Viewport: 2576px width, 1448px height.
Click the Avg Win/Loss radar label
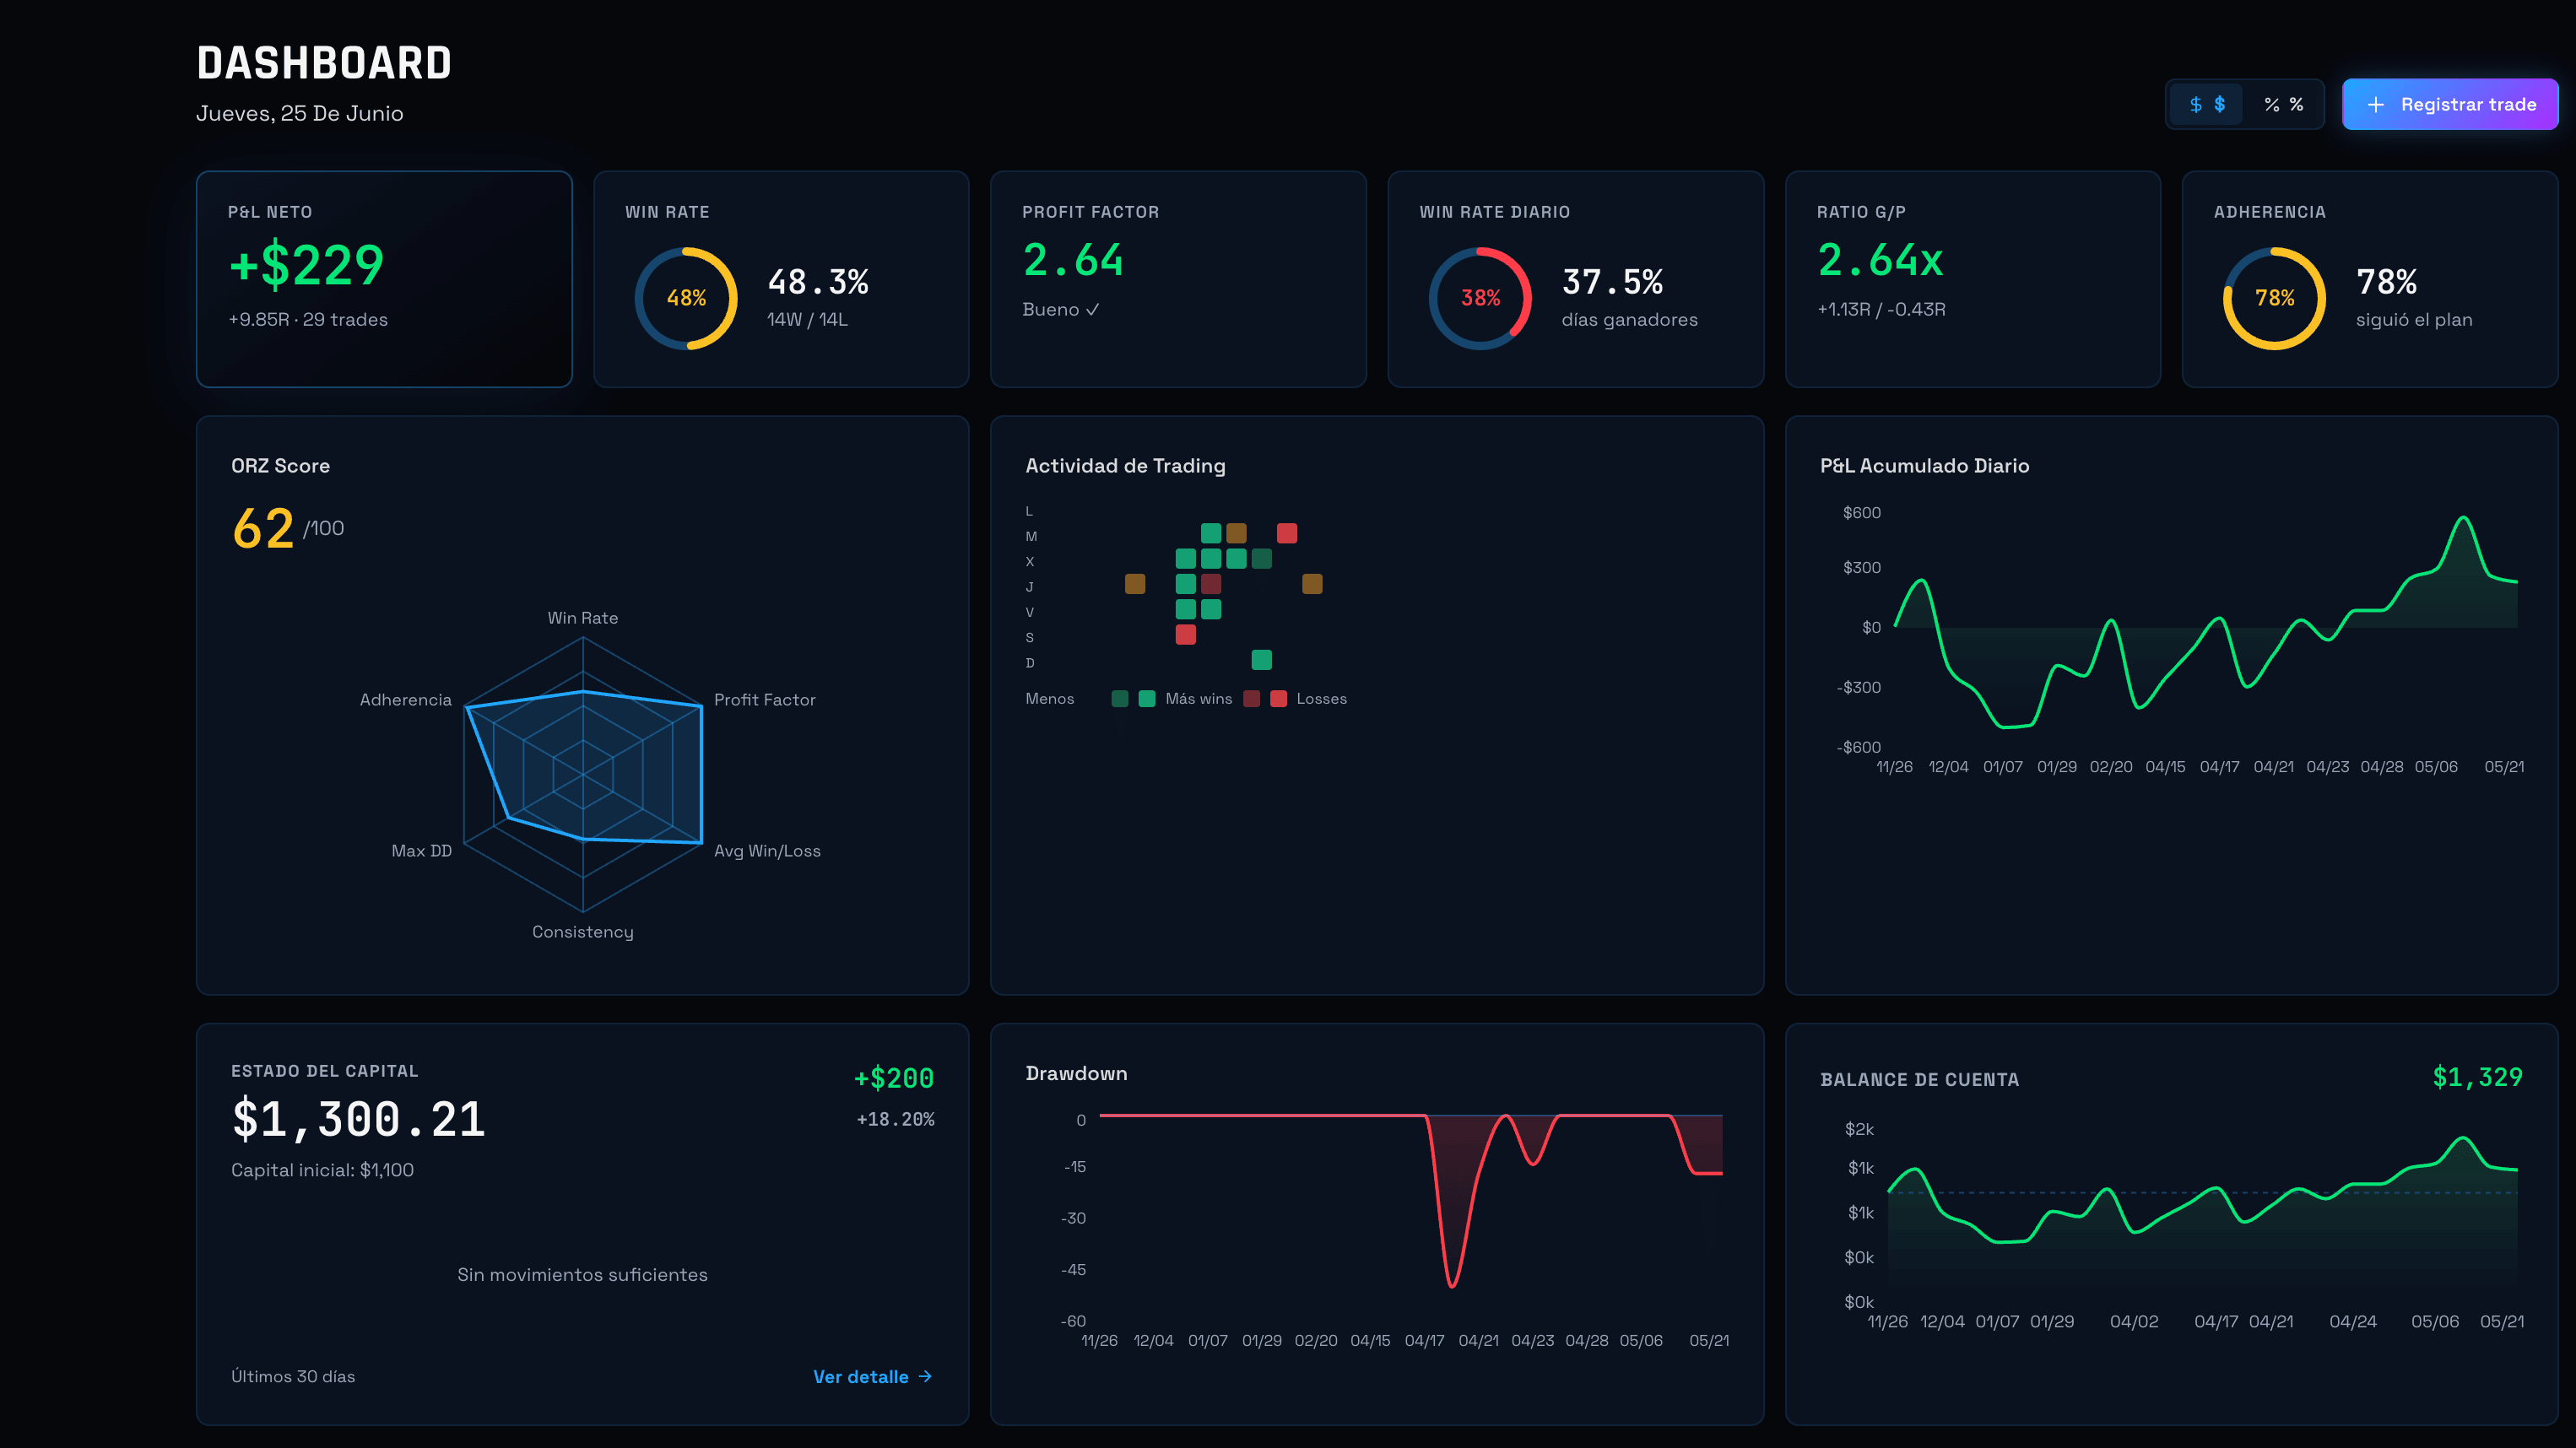pyautogui.click(x=767, y=851)
